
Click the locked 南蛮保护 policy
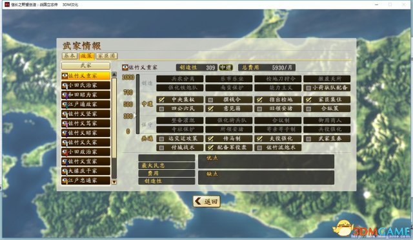click(x=229, y=88)
